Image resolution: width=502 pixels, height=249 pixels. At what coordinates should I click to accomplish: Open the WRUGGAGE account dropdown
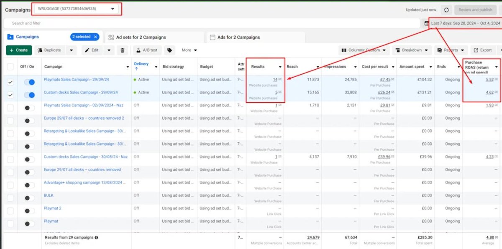click(x=77, y=9)
